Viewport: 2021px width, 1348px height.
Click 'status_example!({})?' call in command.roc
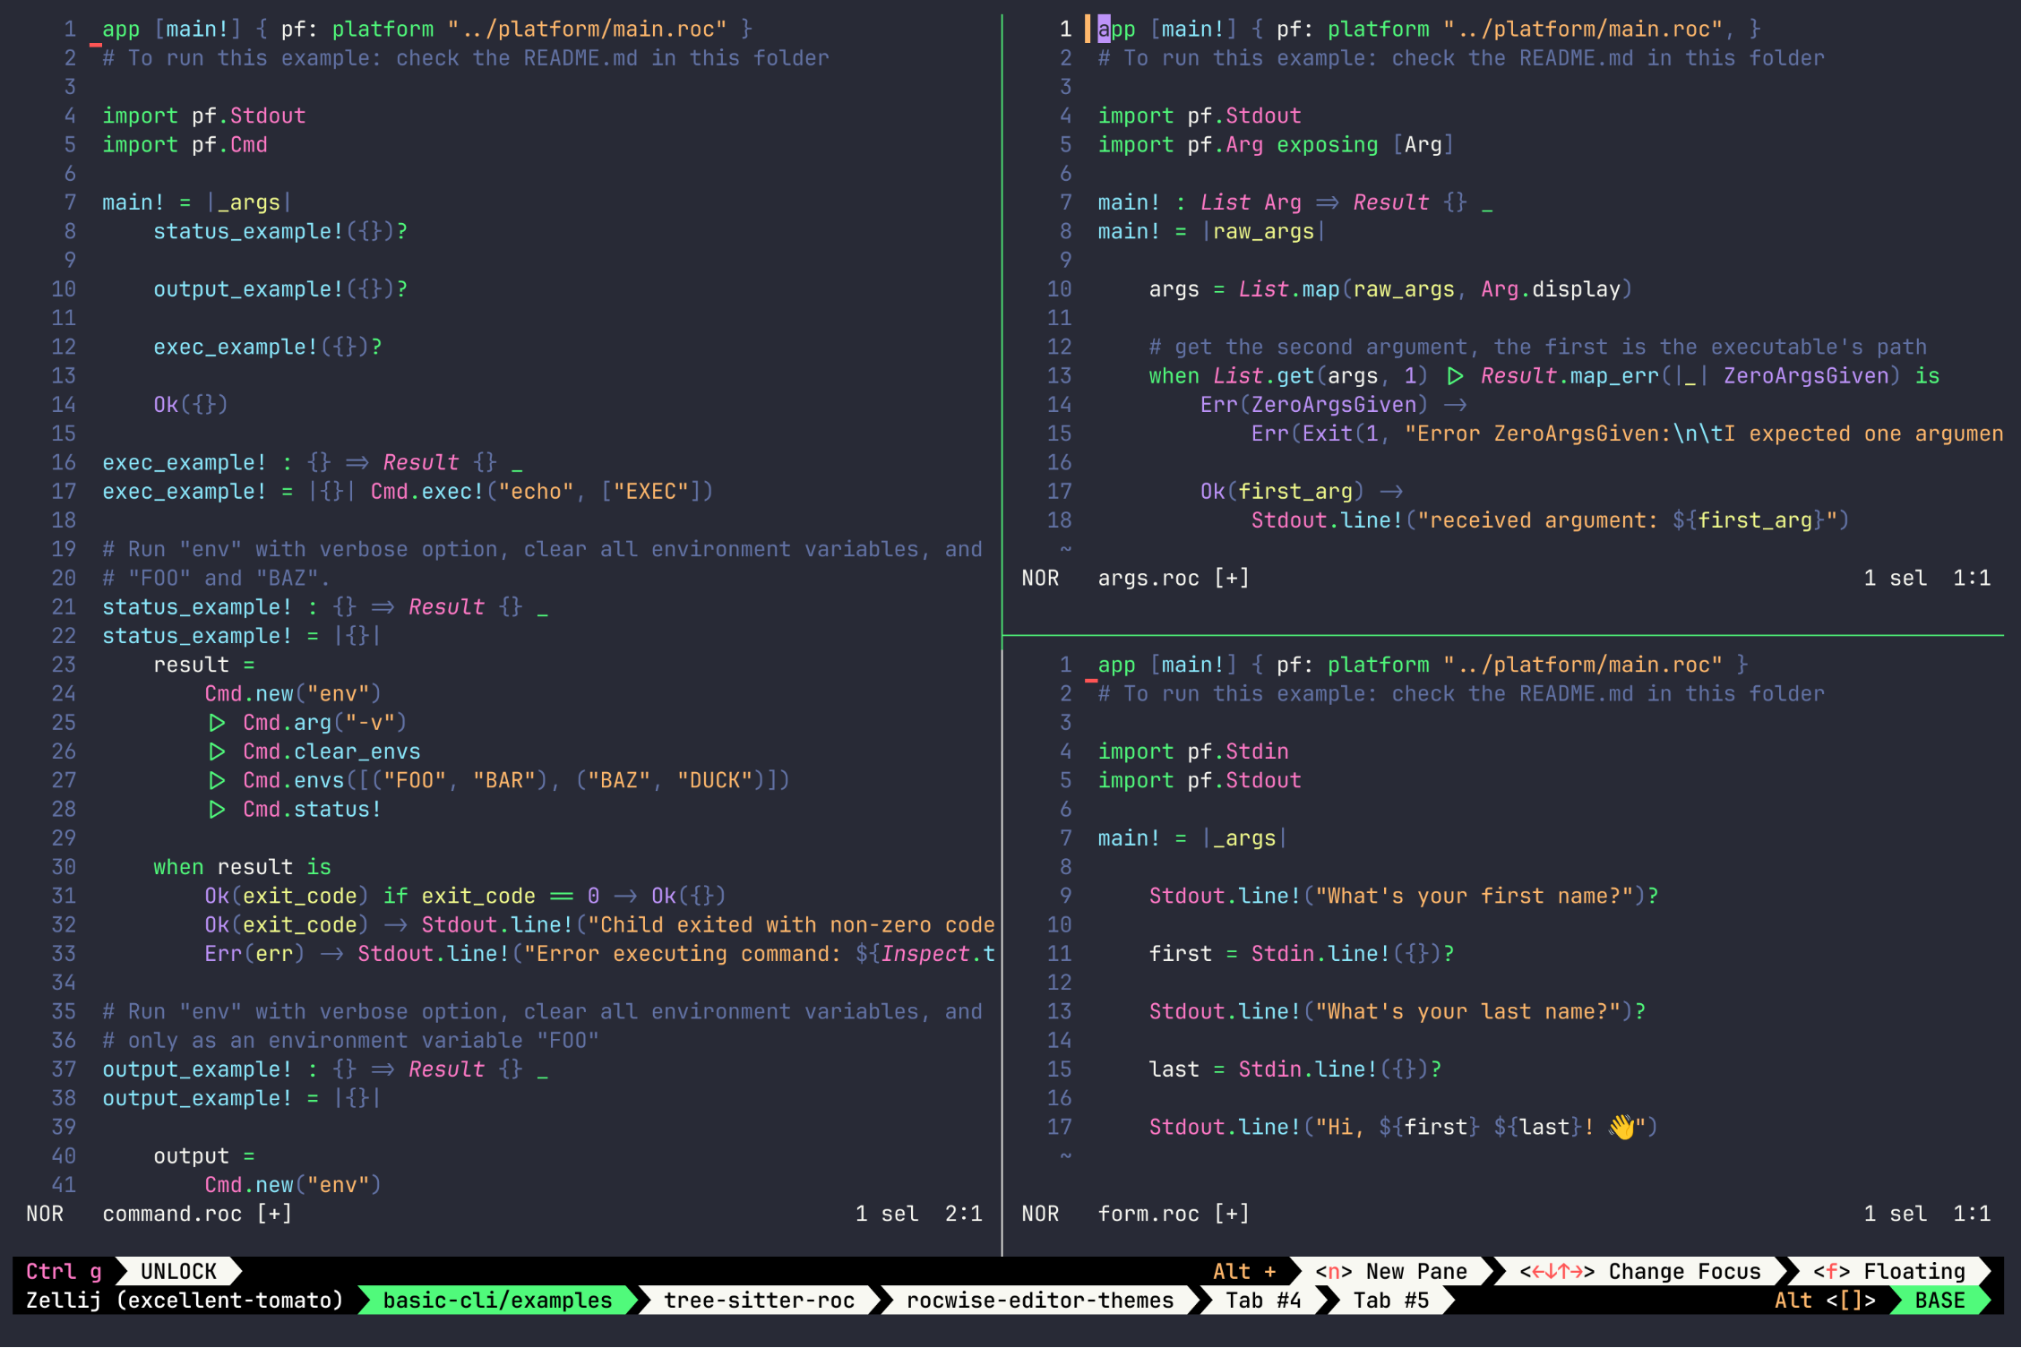(280, 231)
